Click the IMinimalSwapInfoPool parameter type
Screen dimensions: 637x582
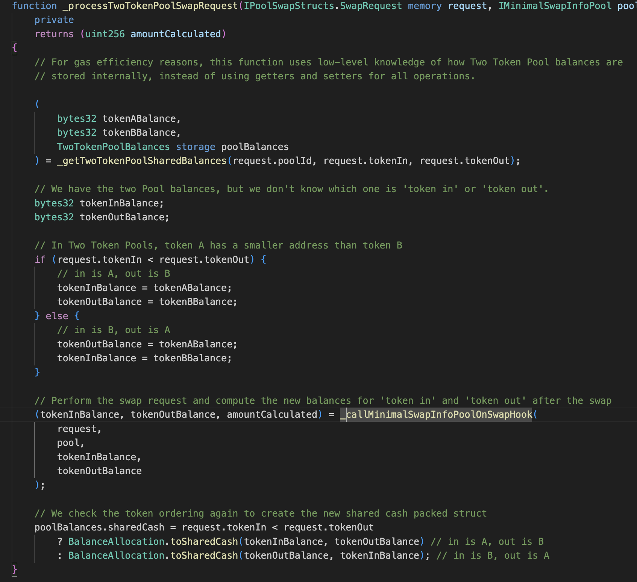click(x=555, y=6)
